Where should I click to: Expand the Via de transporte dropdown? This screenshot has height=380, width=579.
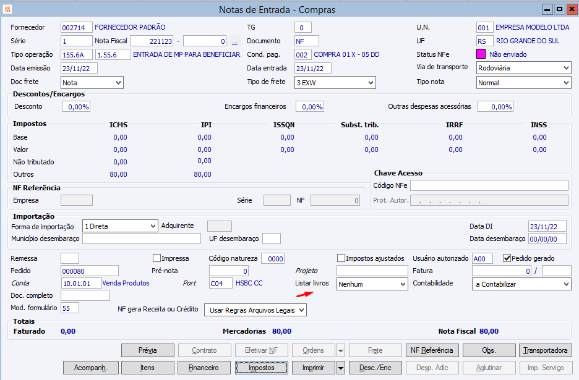(x=523, y=68)
